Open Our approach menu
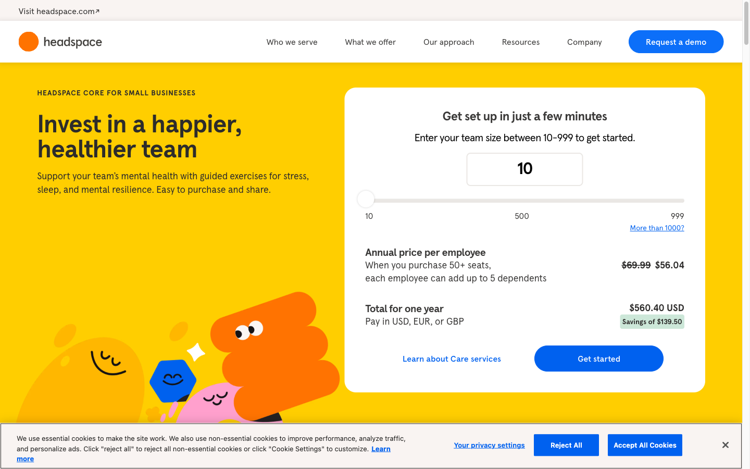 [449, 42]
